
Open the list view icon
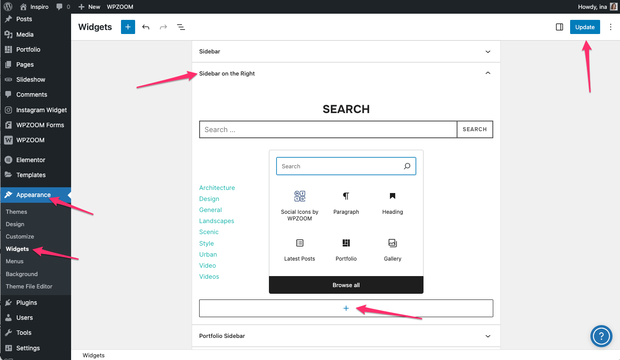click(x=181, y=27)
